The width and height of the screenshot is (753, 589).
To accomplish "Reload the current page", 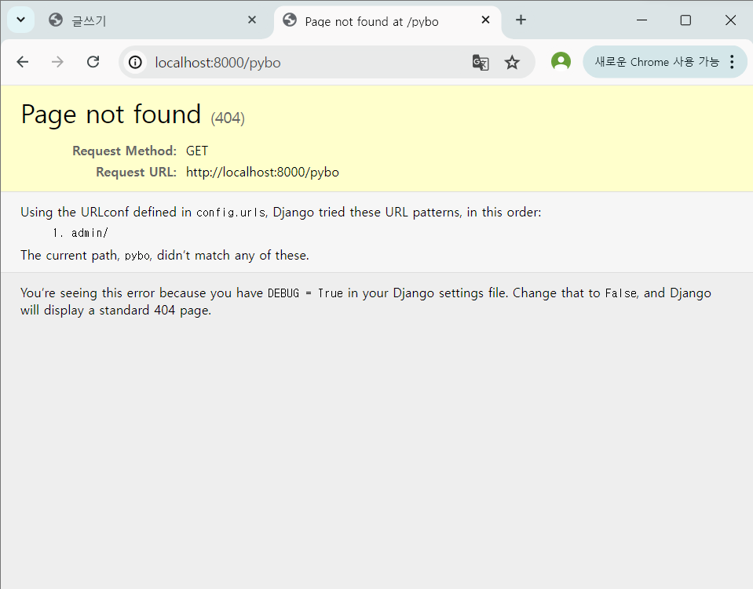I will pyautogui.click(x=93, y=62).
